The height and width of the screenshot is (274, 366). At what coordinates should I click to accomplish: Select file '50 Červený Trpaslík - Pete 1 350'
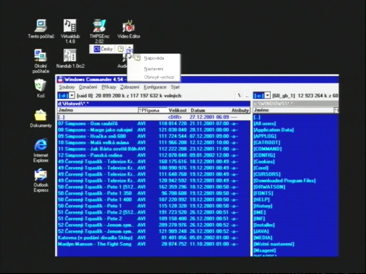(x=153, y=193)
